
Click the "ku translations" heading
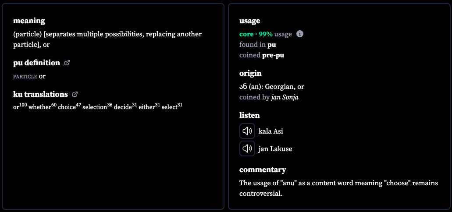click(x=41, y=94)
